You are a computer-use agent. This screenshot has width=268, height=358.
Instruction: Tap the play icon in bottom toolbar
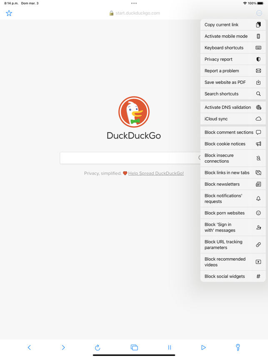pyautogui.click(x=203, y=347)
